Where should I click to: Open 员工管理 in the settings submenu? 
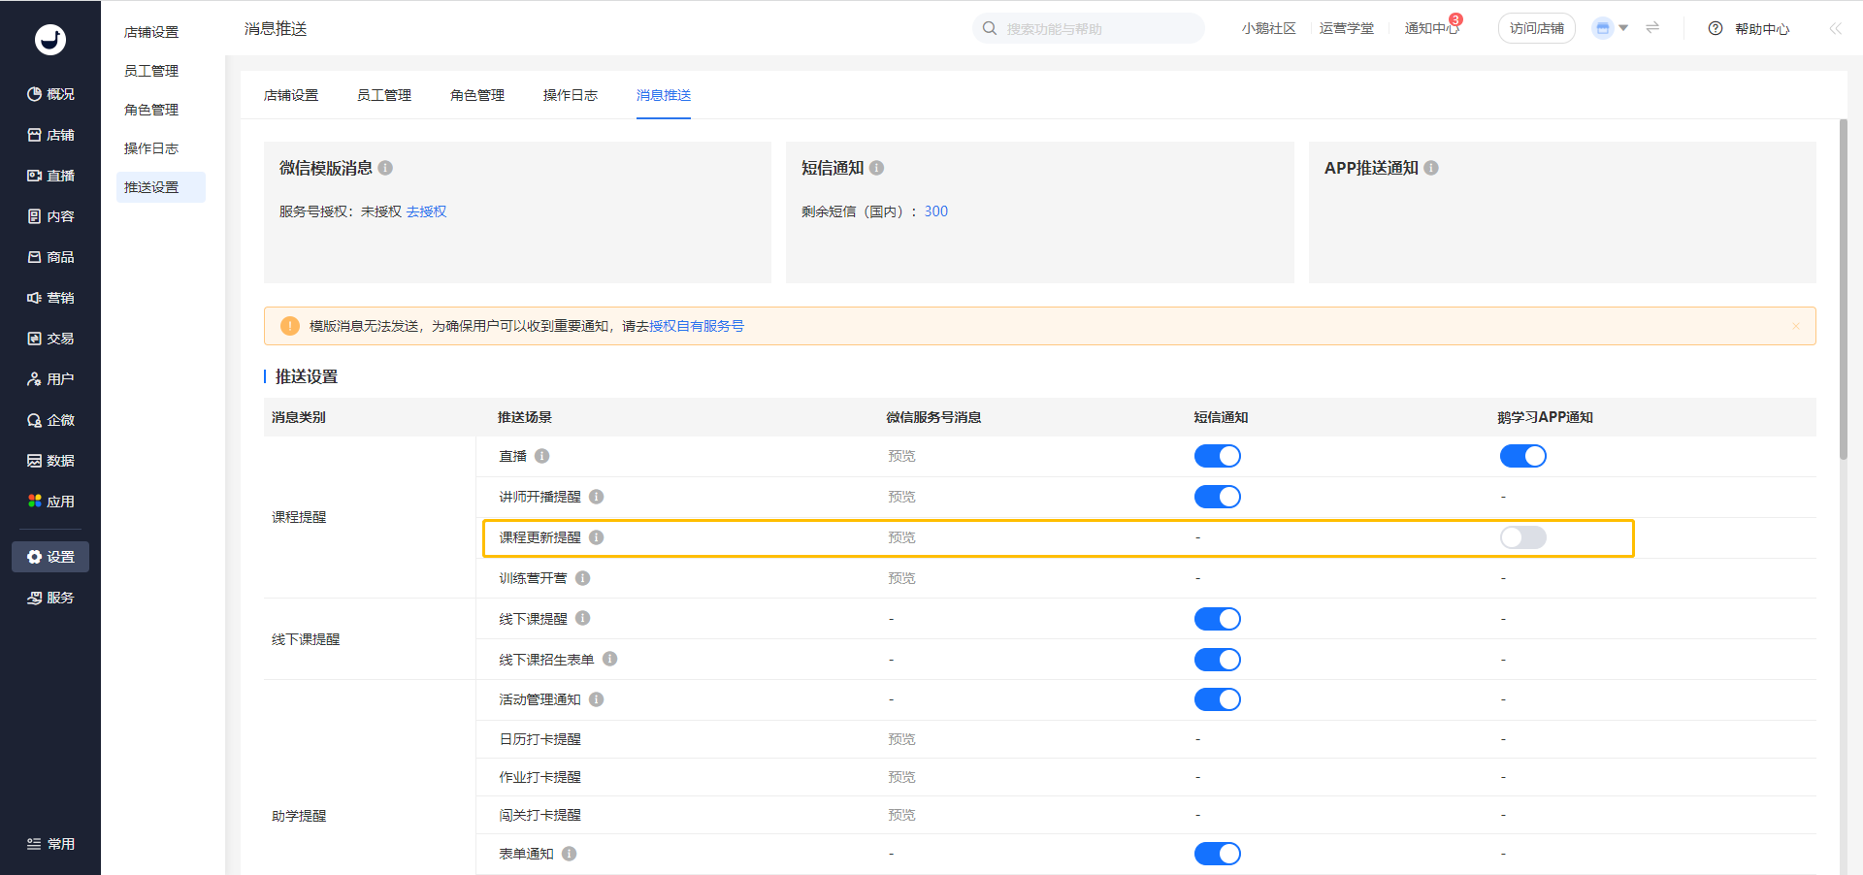coord(151,71)
